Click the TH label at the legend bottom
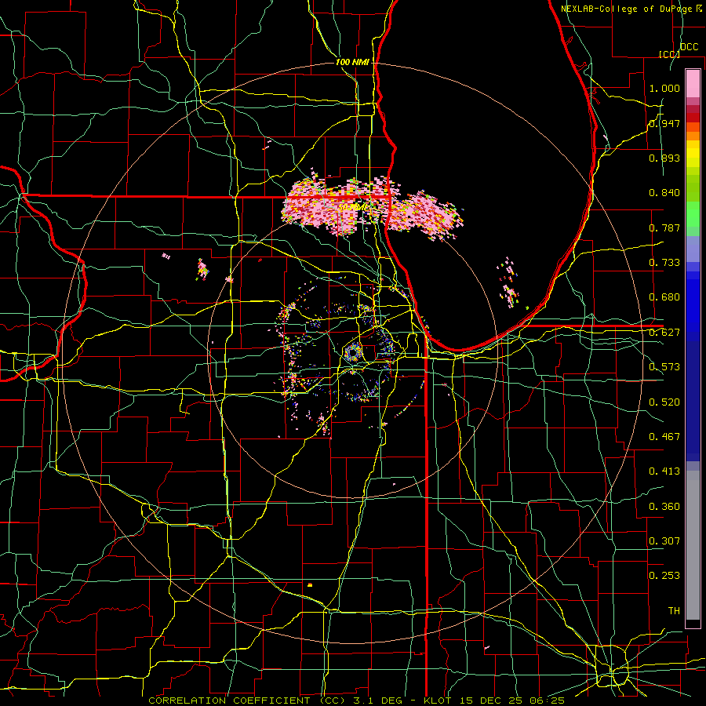 coord(674,611)
